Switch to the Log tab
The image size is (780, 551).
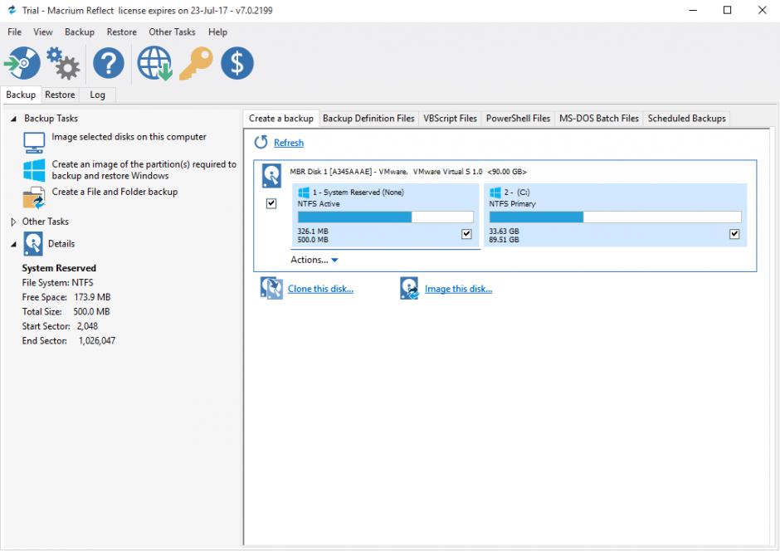(x=98, y=95)
